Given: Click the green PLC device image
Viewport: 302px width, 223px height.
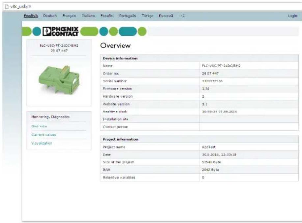Looking at the screenshot, I should 59,80.
